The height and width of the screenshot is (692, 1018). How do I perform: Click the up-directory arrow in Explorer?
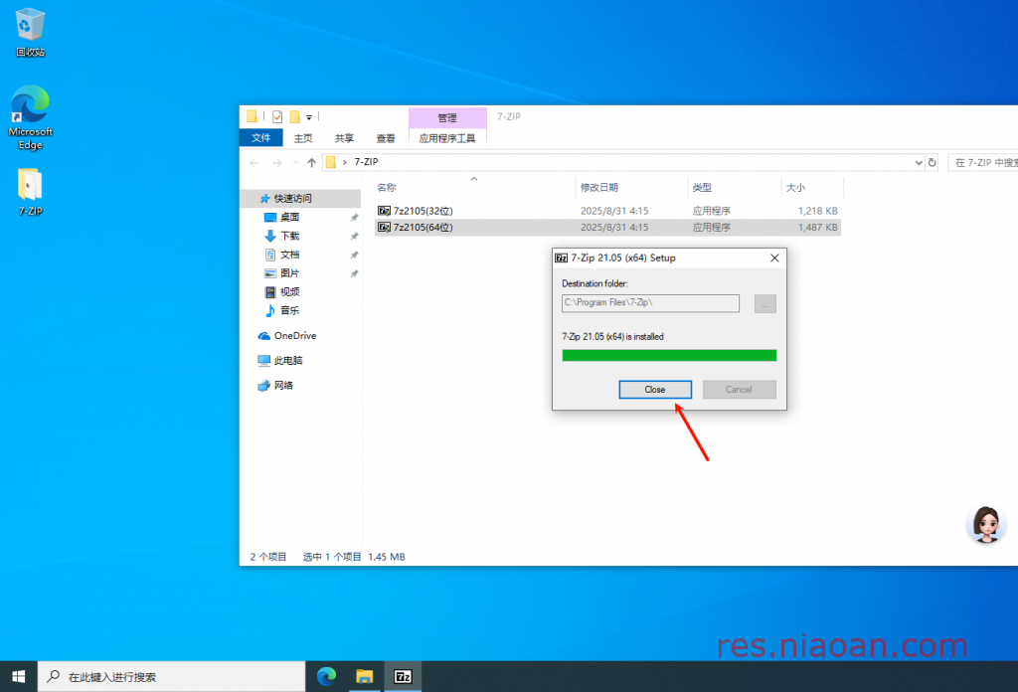click(311, 162)
